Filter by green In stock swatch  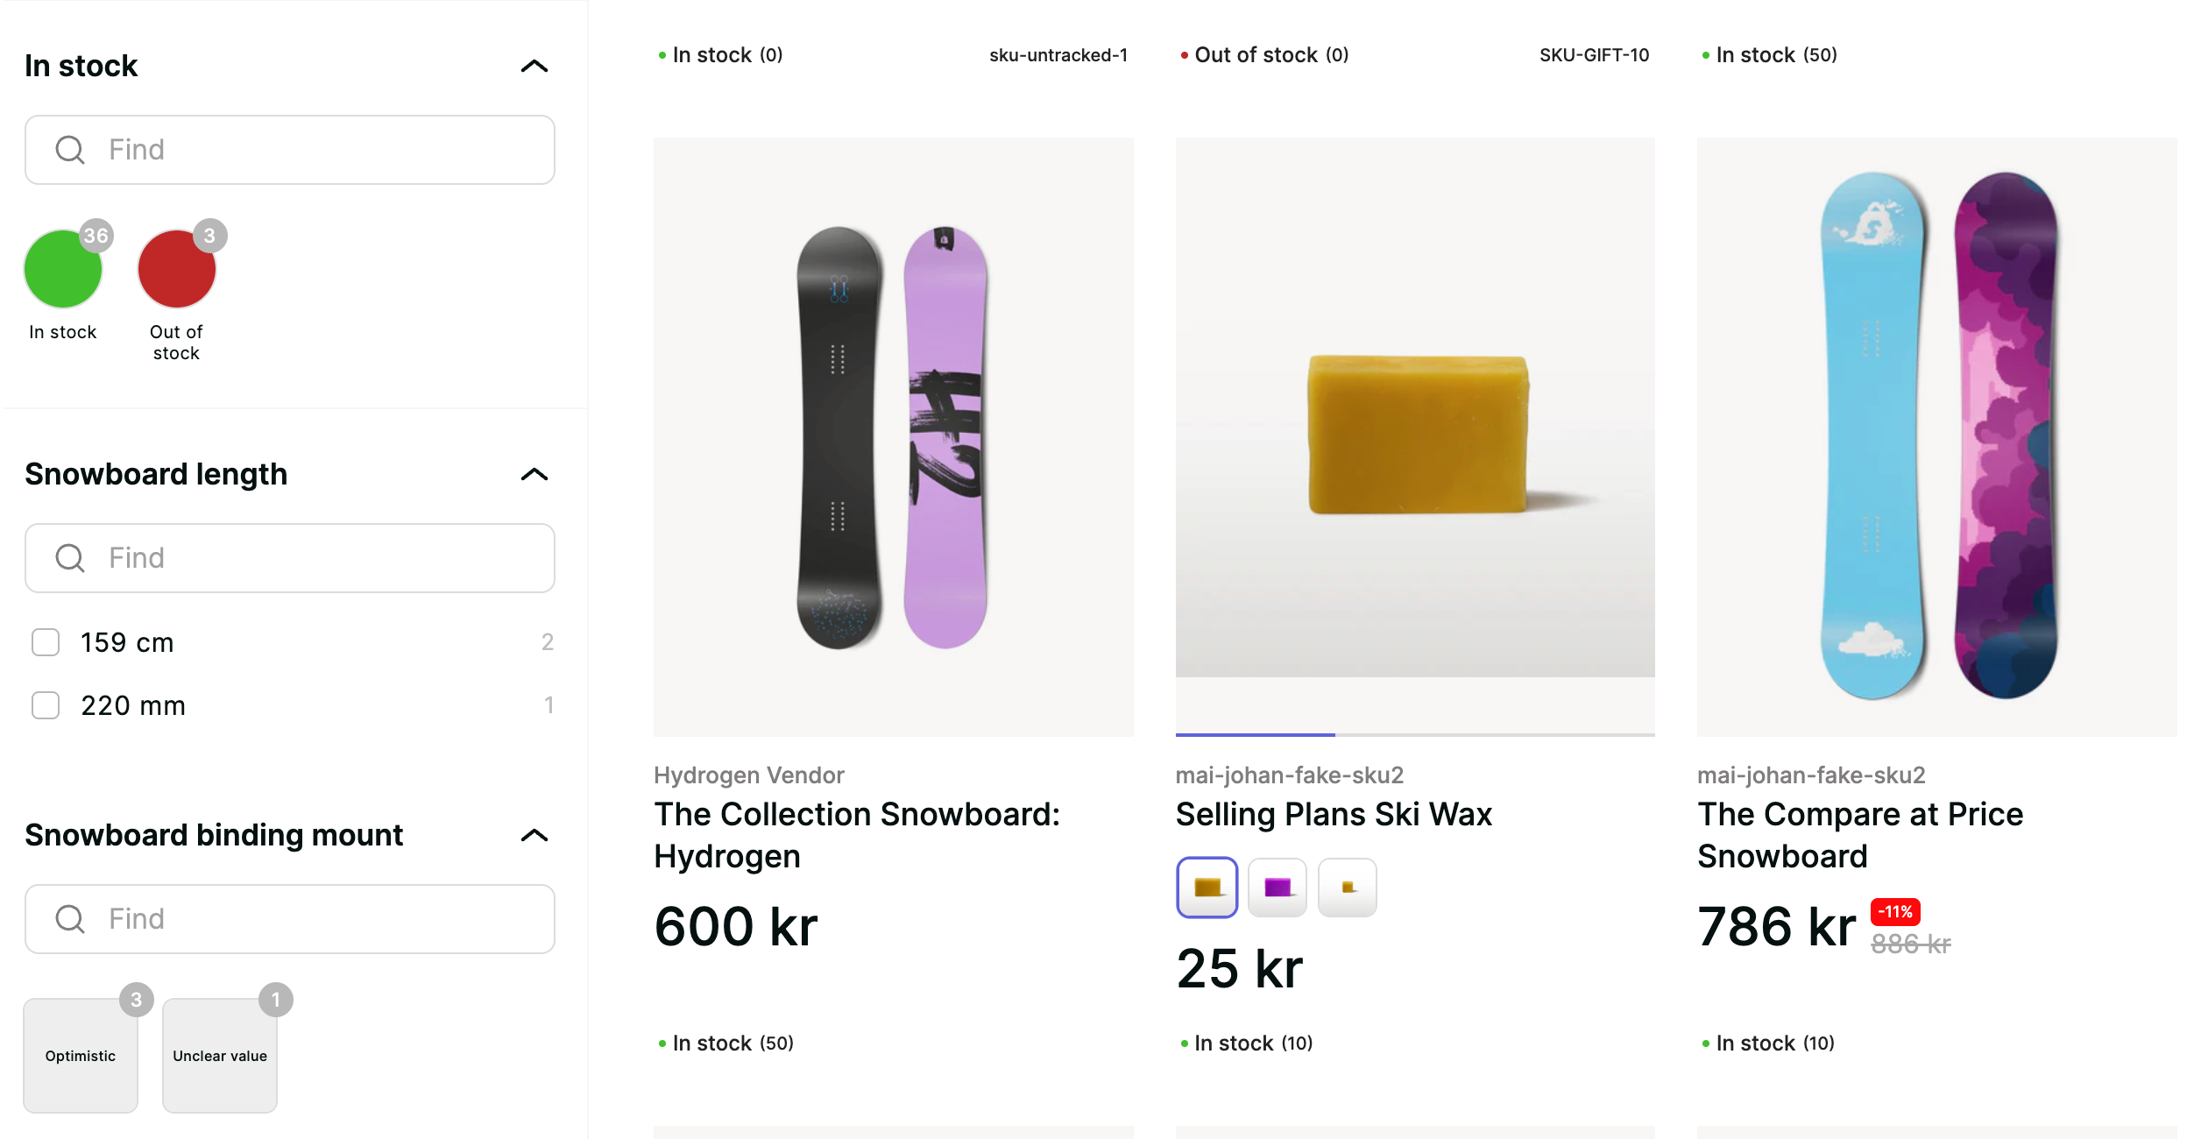point(63,269)
